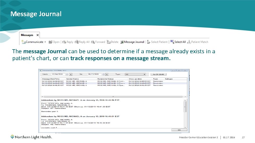Click the As Of: 16:48 button
The height and width of the screenshot is (143, 255).
[158, 74]
